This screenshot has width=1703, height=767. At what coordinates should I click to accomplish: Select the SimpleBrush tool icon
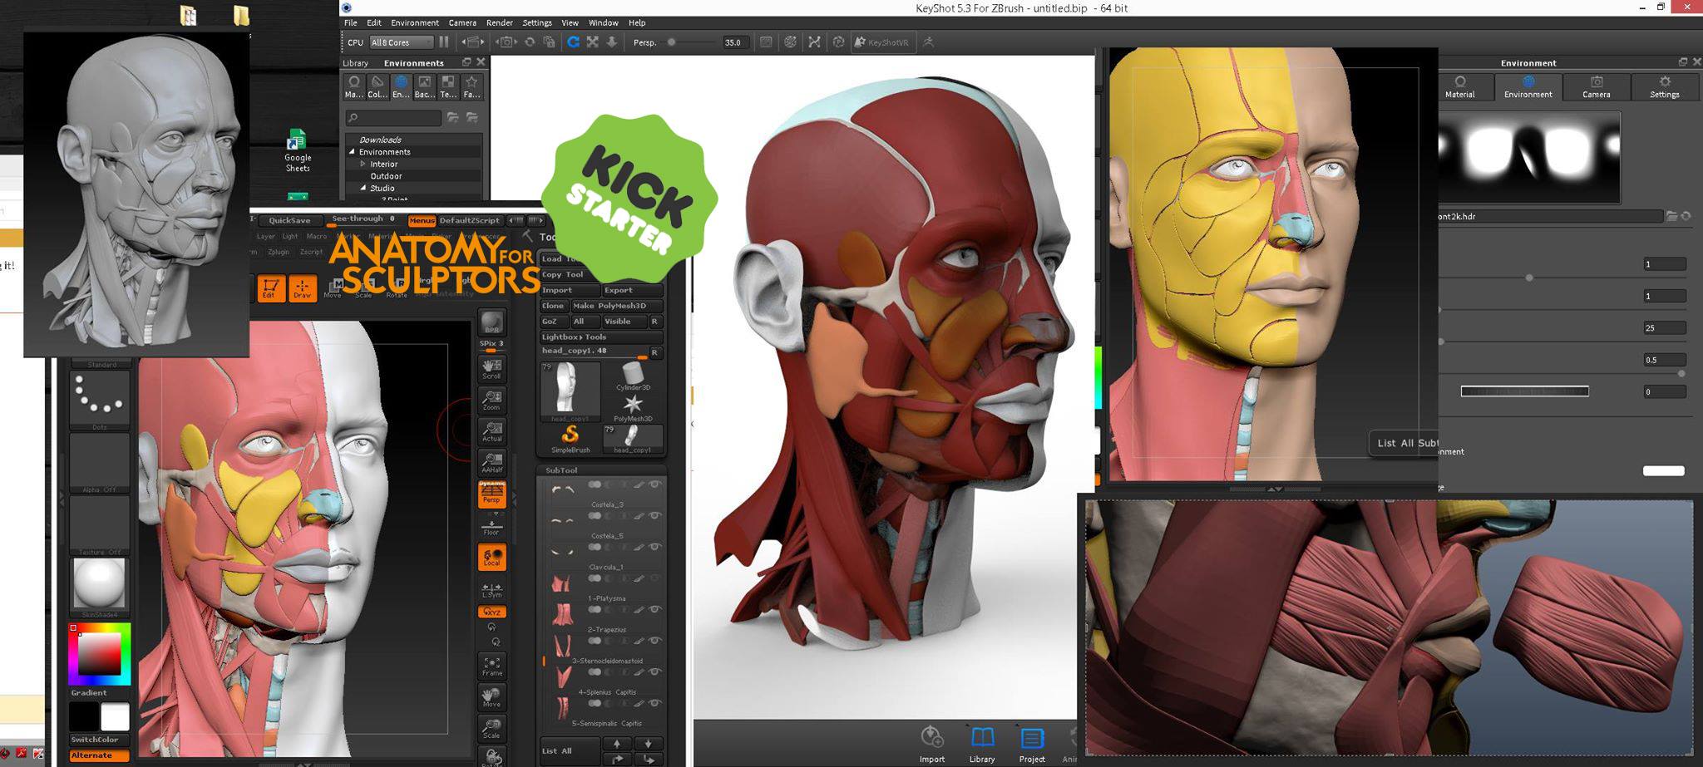tap(570, 439)
